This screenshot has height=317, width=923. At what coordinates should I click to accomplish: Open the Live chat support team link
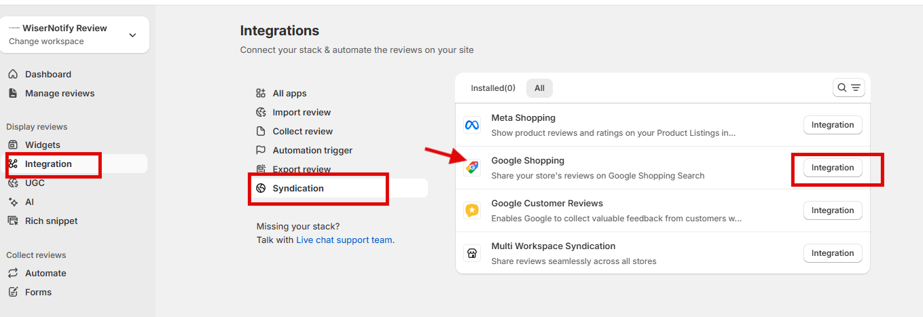coord(344,240)
